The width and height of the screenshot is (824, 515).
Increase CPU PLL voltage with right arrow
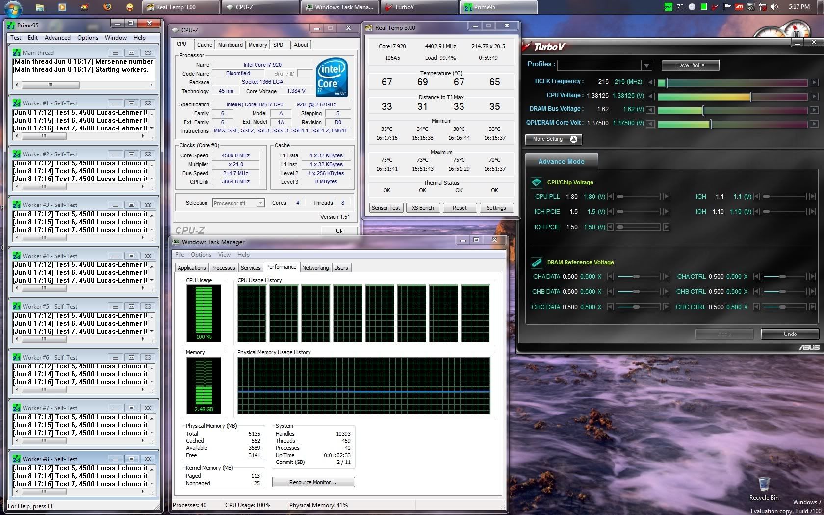click(666, 196)
